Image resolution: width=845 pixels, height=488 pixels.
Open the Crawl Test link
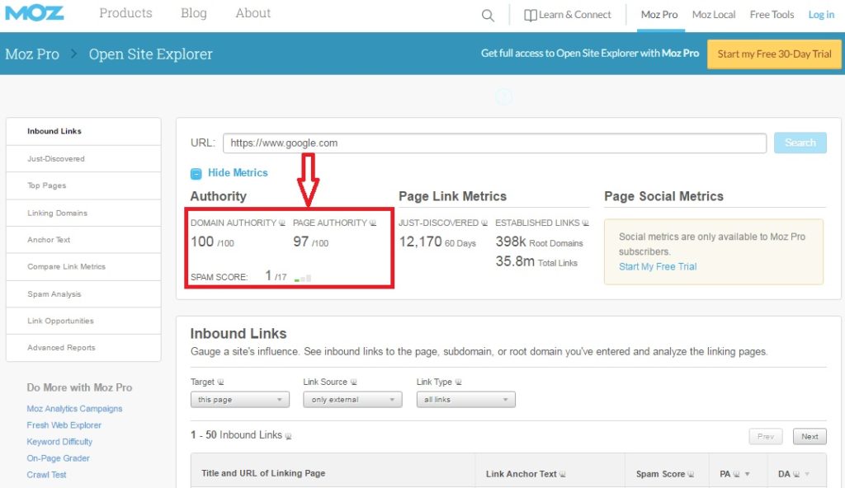[x=46, y=475]
